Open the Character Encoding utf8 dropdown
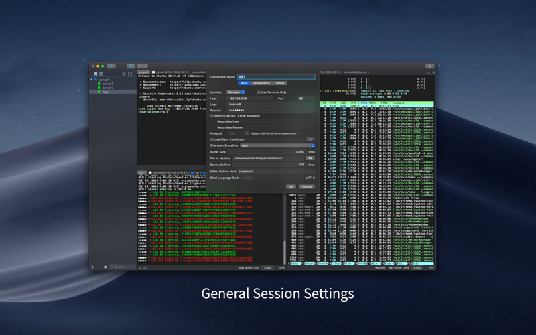536x335 pixels. pos(277,145)
